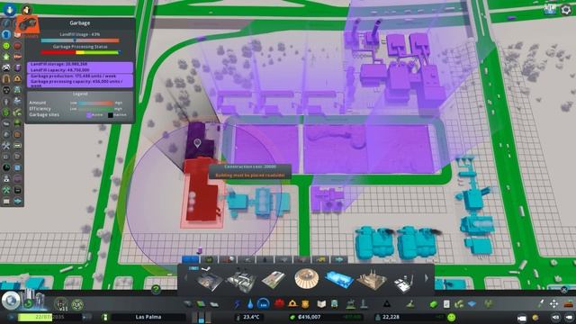Open the Landscaping tool menu
Image resolution: width=576 pixels, height=324 pixels.
pyautogui.click(x=410, y=304)
